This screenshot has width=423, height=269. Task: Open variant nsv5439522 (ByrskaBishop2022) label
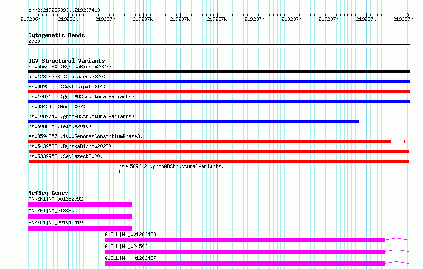point(70,146)
